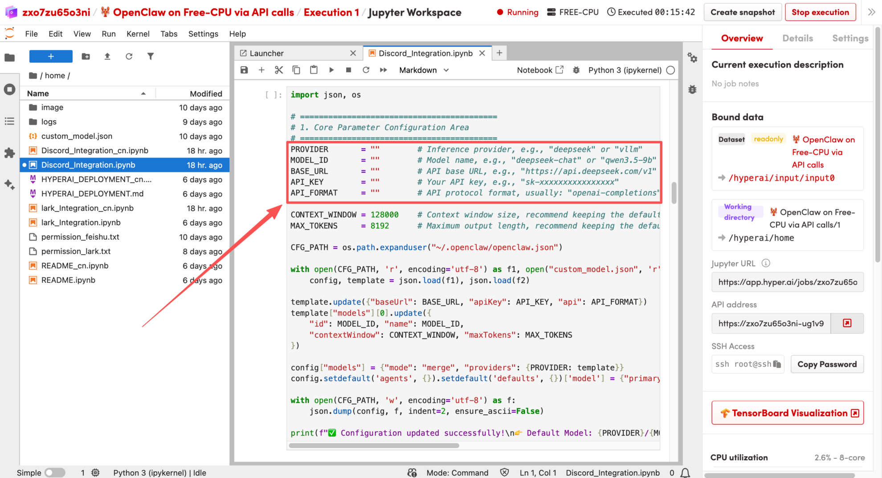Click the Stop execution button

click(x=820, y=12)
